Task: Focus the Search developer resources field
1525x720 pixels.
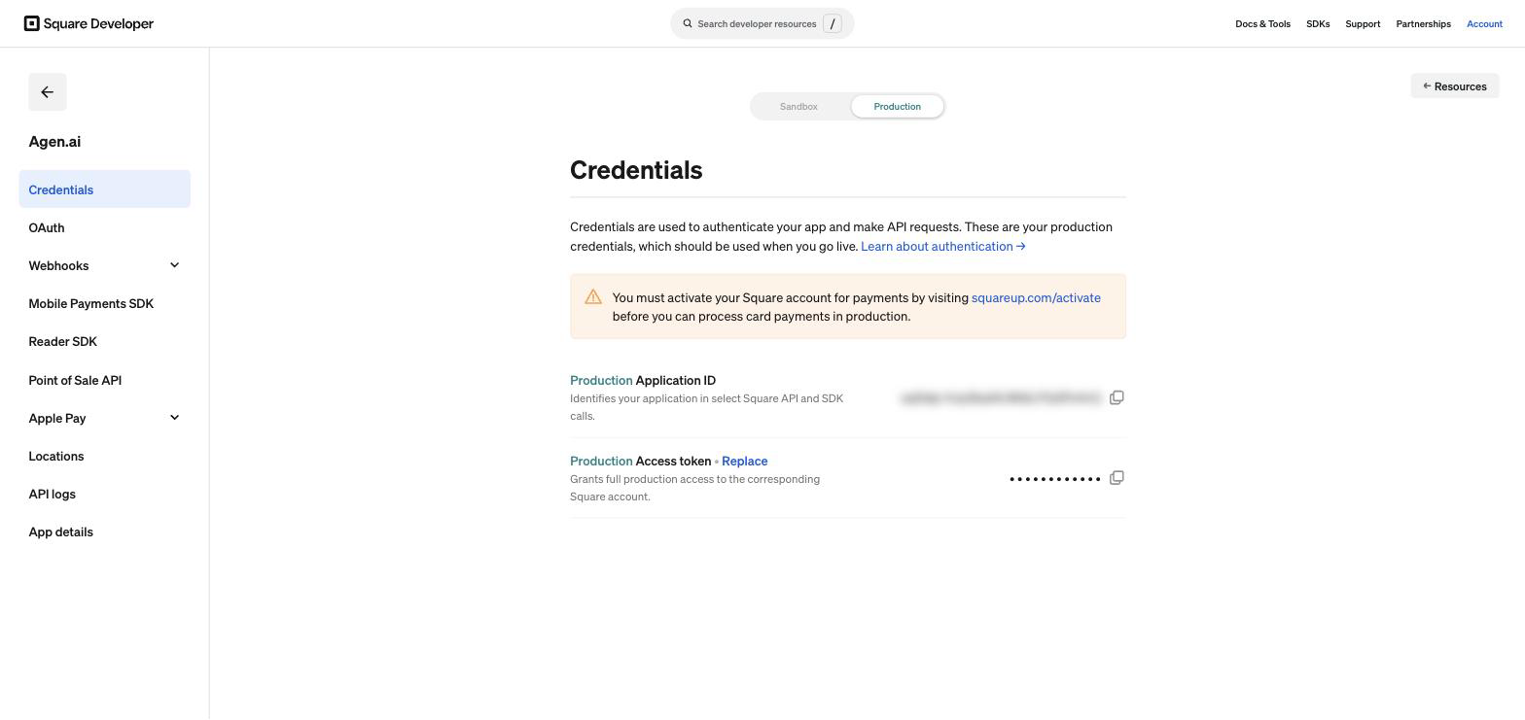Action: point(762,23)
